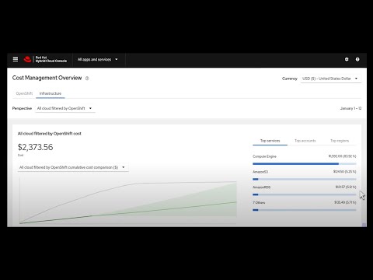Click the AmazonS3 service label

260,172
